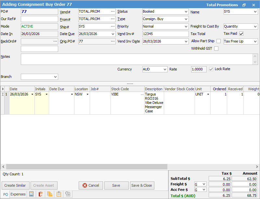Click the Create Similar button
260x199 pixels.
click(15, 185)
